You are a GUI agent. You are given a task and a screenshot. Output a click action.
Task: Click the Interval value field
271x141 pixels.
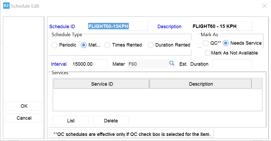(90, 64)
